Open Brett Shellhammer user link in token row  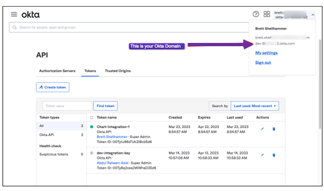tap(112, 137)
